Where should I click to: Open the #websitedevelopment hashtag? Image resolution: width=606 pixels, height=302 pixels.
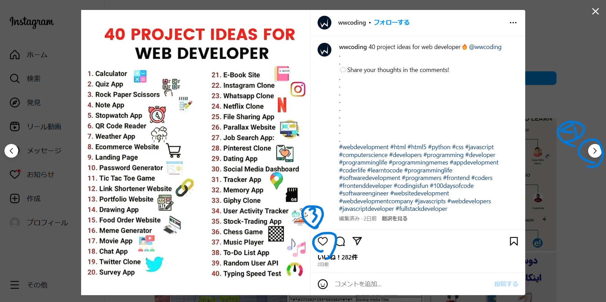click(x=419, y=193)
